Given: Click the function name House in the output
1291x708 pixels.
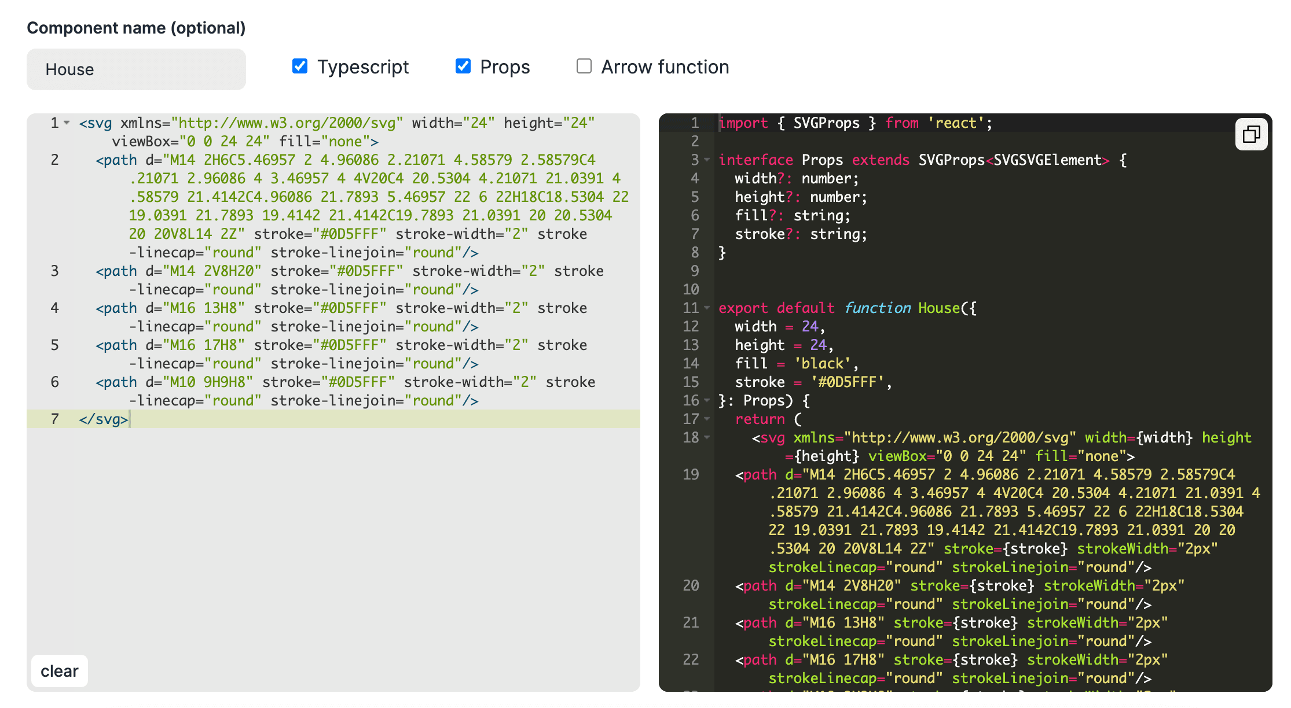Looking at the screenshot, I should coord(939,308).
